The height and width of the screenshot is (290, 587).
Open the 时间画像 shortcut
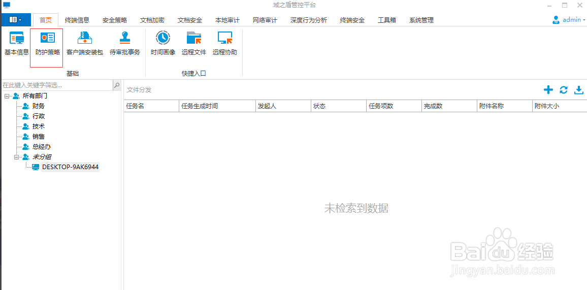click(163, 44)
